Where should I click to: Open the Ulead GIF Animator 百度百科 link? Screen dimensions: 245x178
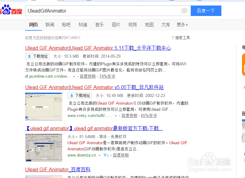coord(58,169)
